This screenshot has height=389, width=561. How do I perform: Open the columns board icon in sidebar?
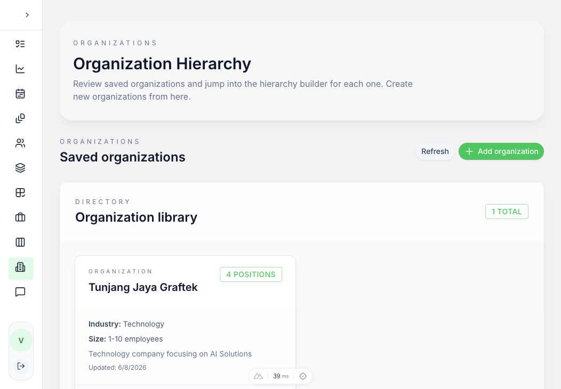[x=20, y=242]
